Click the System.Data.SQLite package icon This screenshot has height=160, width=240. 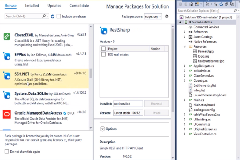(x=7, y=95)
